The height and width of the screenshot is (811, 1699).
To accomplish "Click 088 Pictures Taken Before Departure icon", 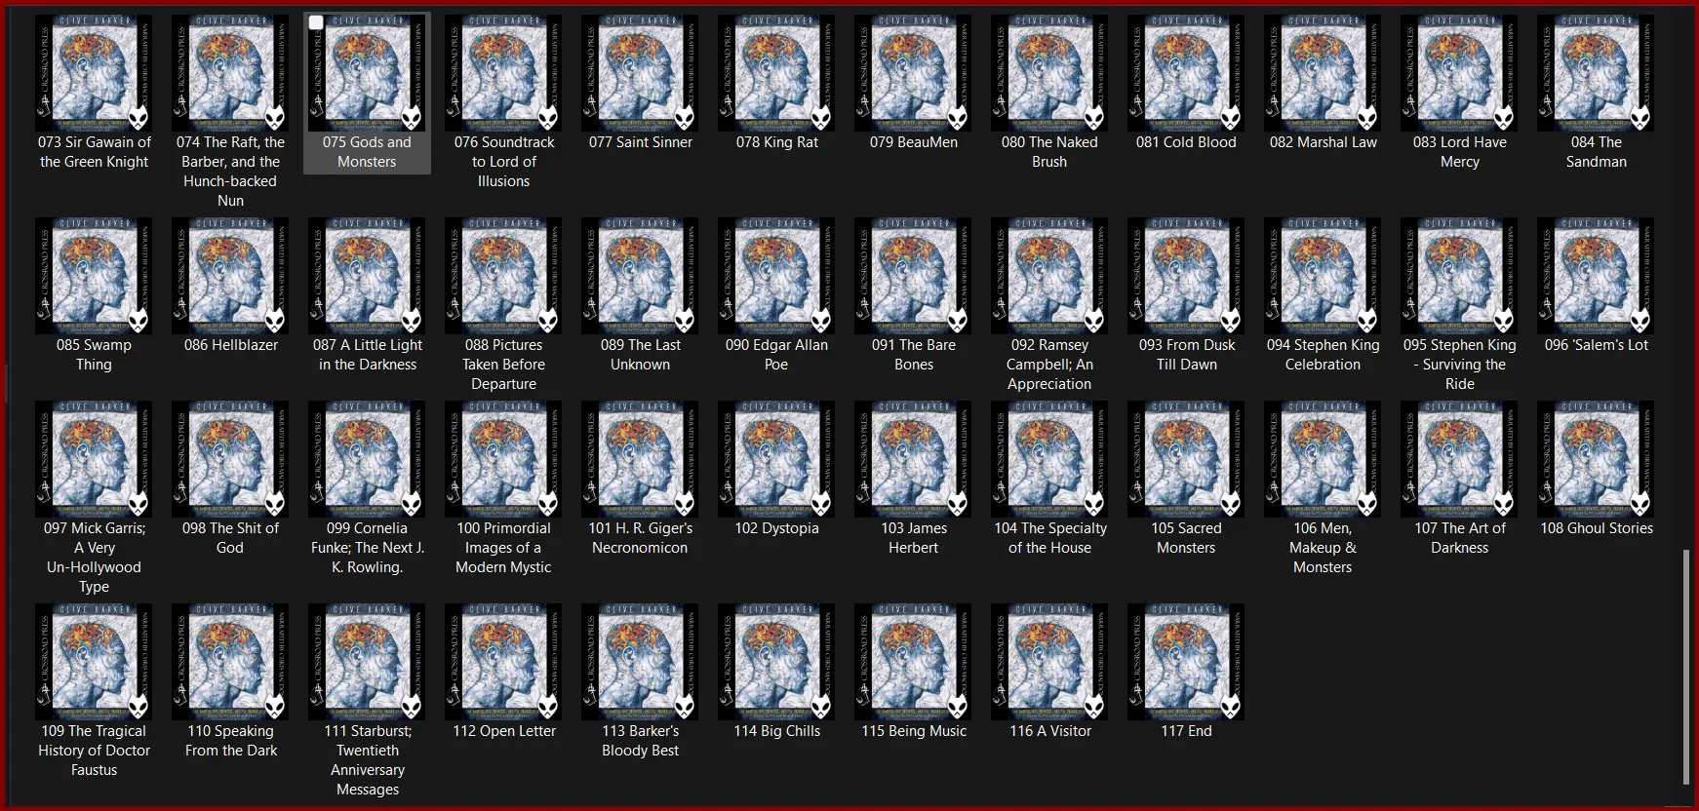I will [503, 276].
